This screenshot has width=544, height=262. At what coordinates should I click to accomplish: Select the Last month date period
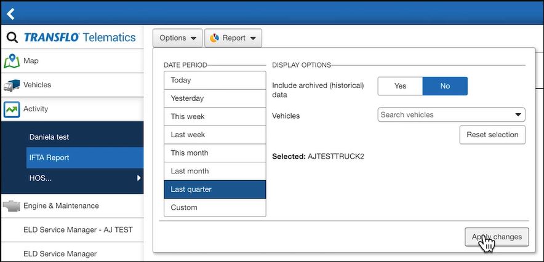coord(215,171)
